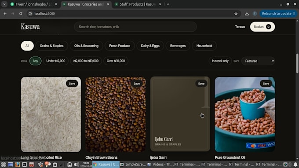The height and width of the screenshot is (168, 299).
Task: Open the Chrome profile avatar
Action: 255,14
